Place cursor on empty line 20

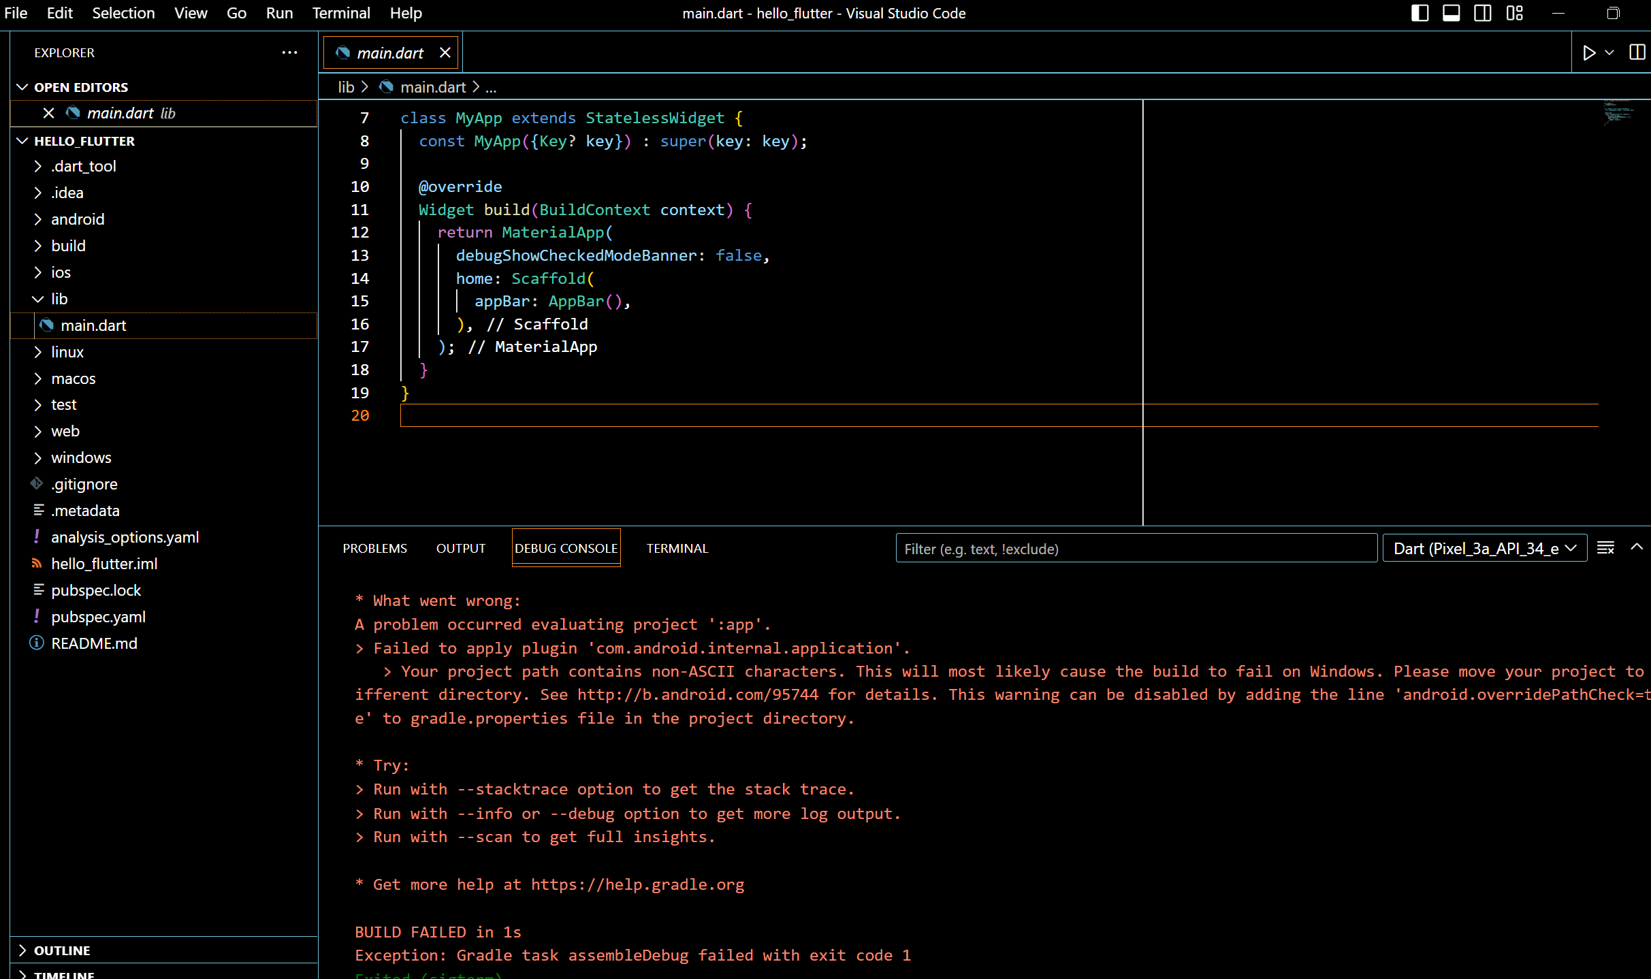999,415
